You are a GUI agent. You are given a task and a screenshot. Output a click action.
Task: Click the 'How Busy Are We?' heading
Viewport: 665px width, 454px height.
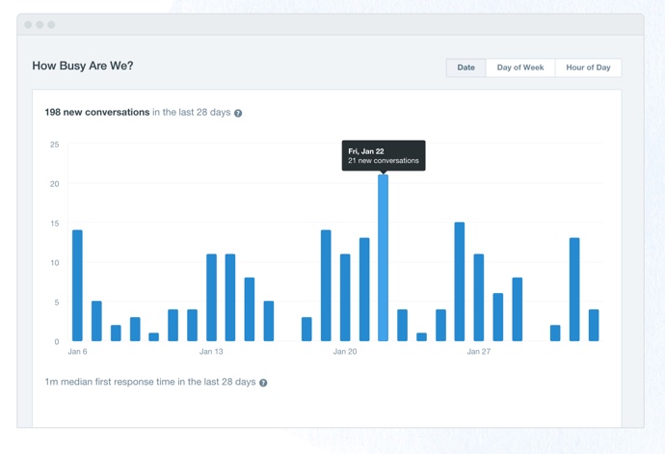pos(83,66)
